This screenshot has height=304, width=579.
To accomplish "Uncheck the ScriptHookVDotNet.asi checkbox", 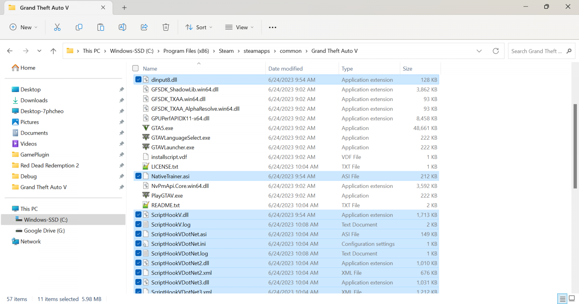I will 138,234.
